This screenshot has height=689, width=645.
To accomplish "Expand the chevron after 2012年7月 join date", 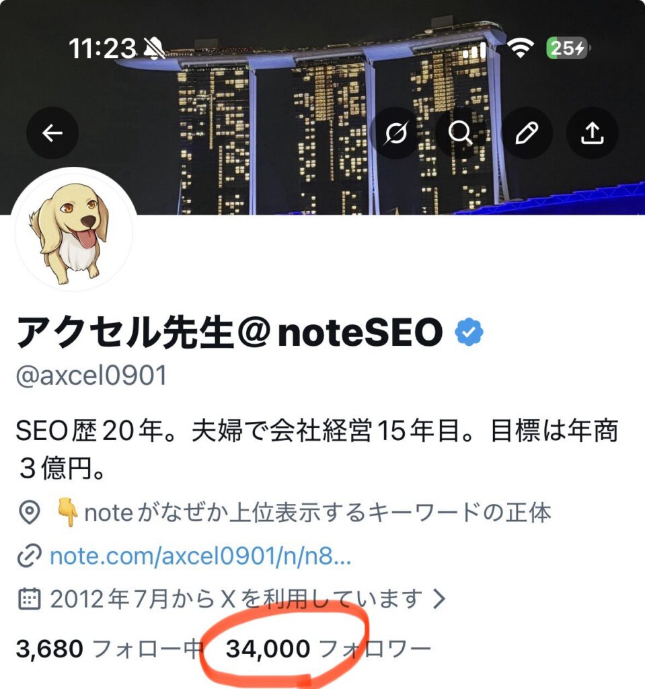I will coord(439,598).
